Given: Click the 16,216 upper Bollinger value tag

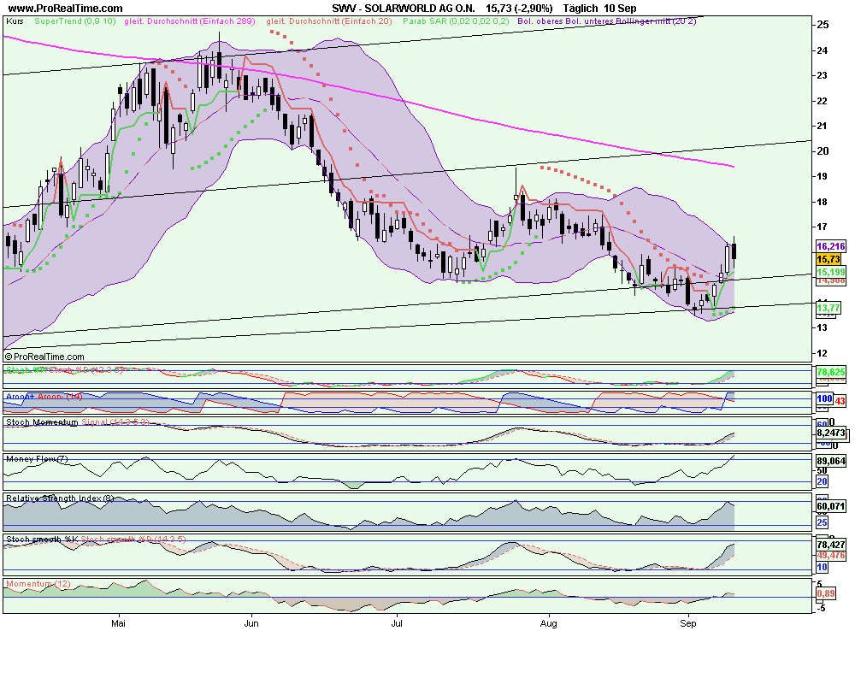Looking at the screenshot, I should [x=831, y=246].
